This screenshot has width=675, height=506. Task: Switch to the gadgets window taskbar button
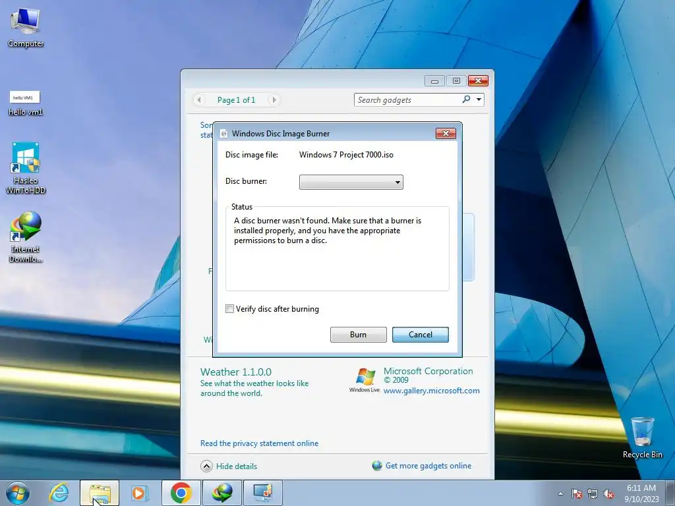pos(263,493)
